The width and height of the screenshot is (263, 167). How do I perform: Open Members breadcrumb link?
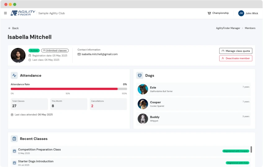pos(250,28)
